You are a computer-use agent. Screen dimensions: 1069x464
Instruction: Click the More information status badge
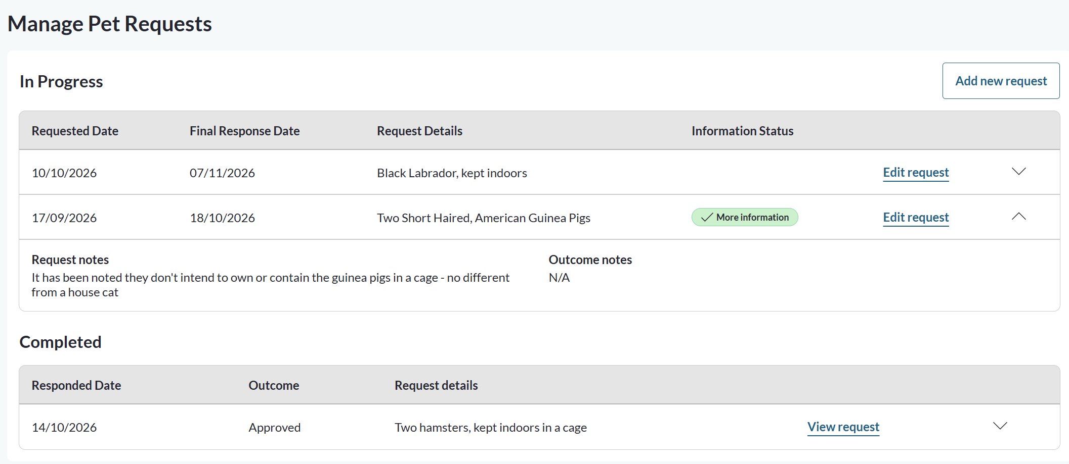coord(745,217)
